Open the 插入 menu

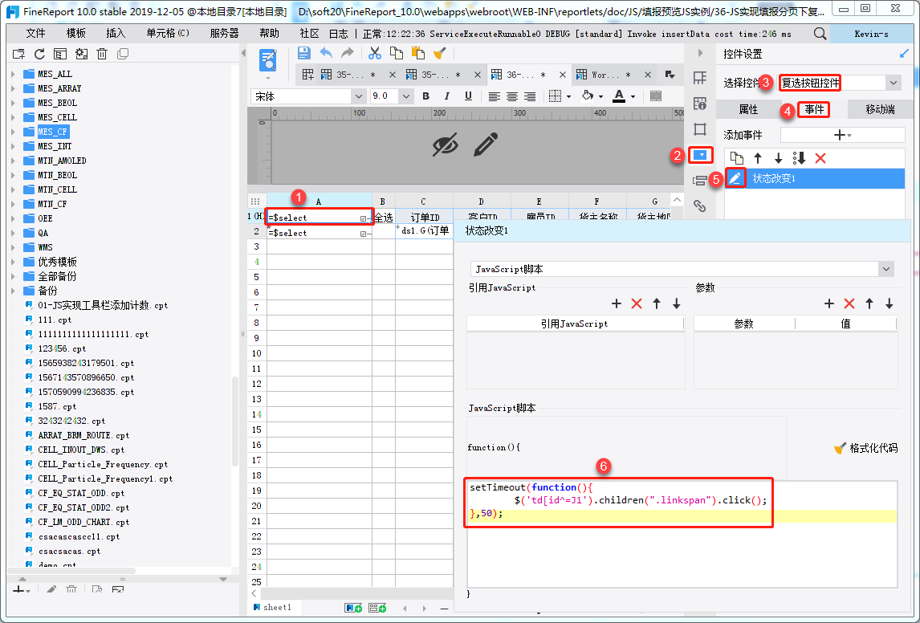click(x=116, y=34)
